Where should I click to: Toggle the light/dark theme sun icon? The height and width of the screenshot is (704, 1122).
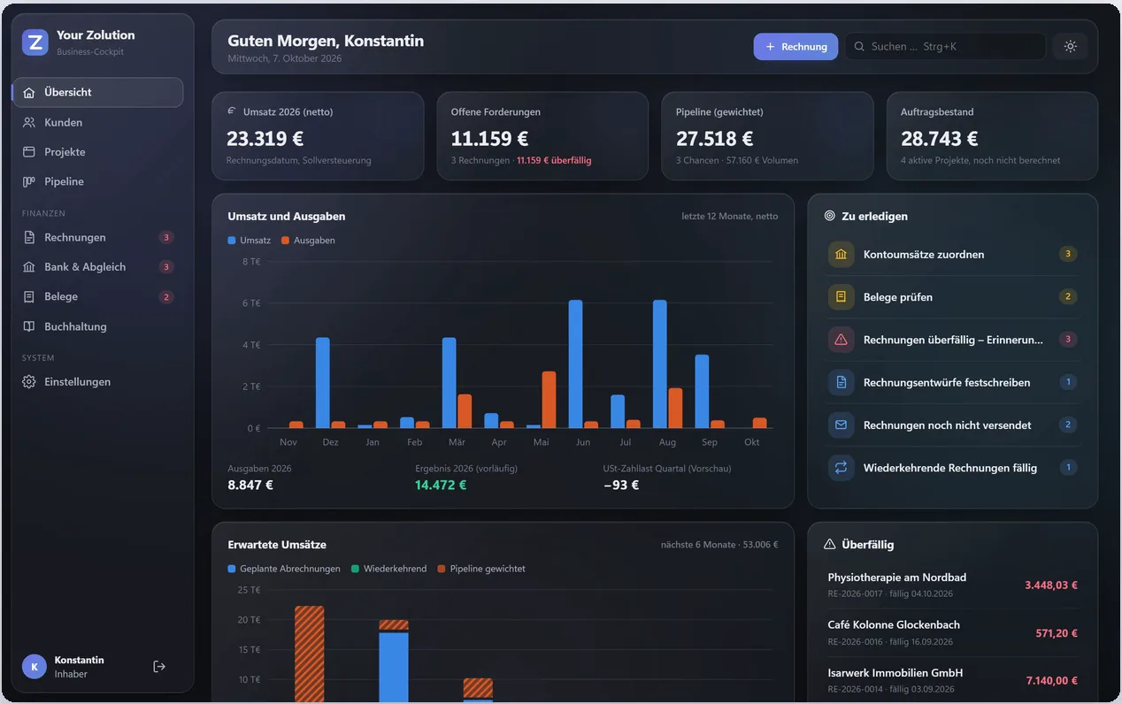click(1070, 46)
